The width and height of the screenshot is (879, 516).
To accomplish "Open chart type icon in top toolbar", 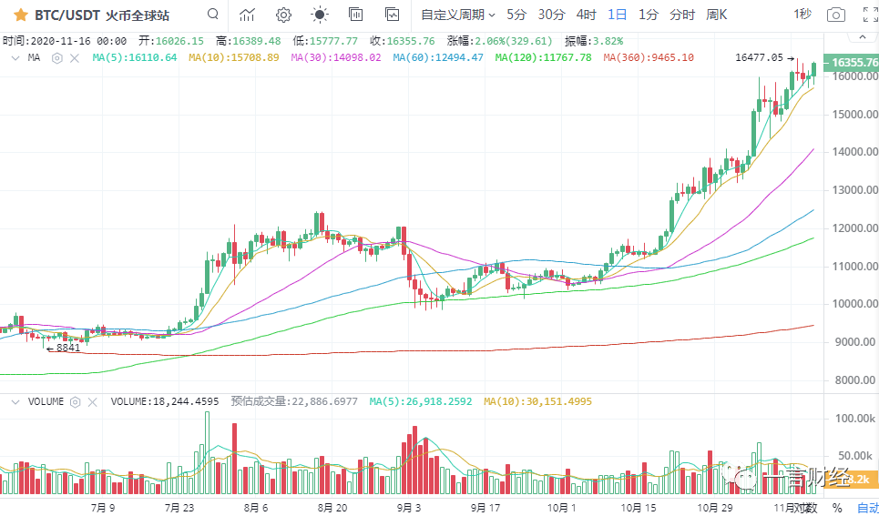I will pyautogui.click(x=247, y=15).
